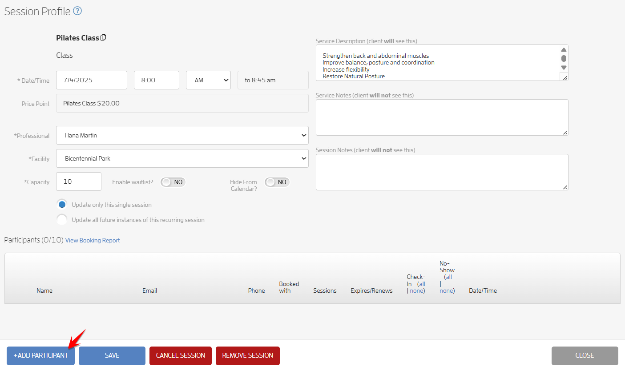Click the Participants (0/10) label
Viewport: 625px width, 371px height.
tap(34, 240)
